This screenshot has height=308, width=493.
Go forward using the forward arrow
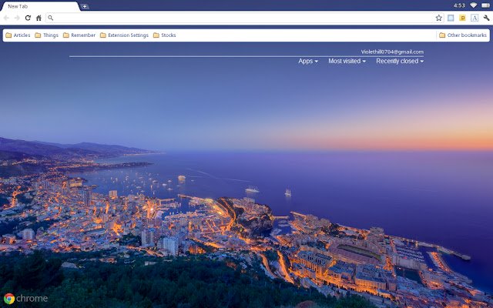tap(17, 18)
